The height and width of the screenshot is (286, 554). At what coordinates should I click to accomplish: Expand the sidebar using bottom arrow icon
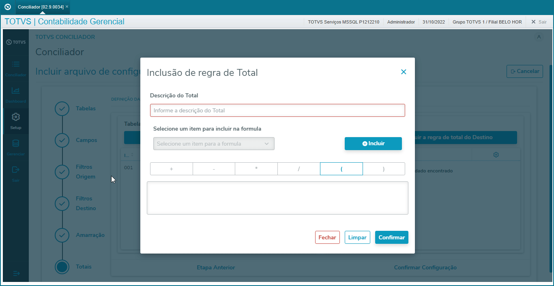point(17,273)
